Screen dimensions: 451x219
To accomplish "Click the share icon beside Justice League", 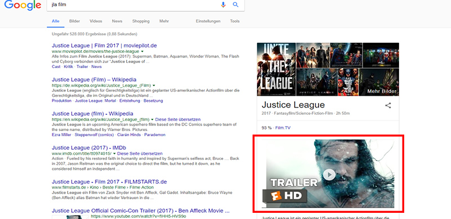I will (388, 105).
